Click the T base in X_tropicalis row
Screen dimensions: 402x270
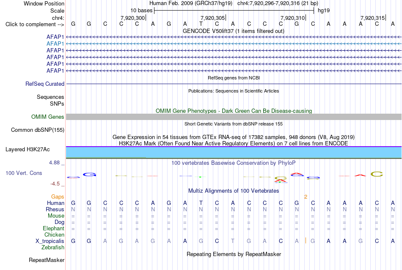pyautogui.click(x=233, y=241)
